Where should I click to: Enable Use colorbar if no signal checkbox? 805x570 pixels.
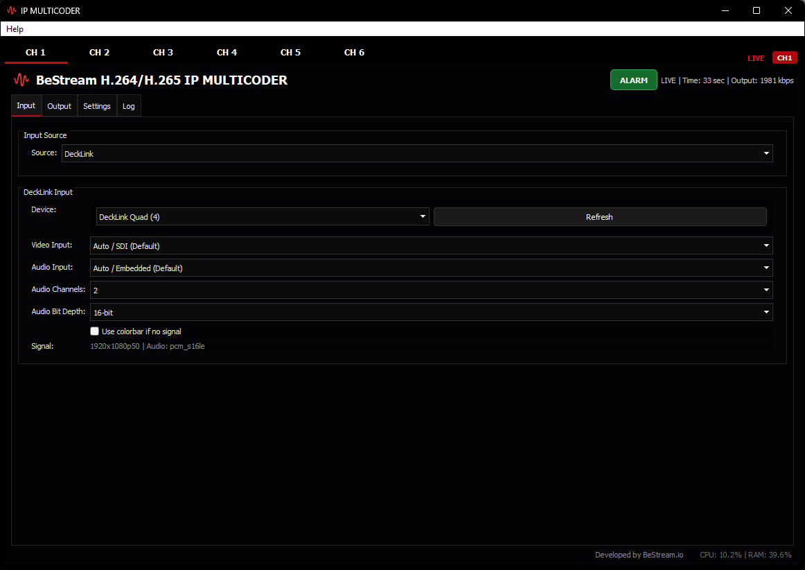[94, 331]
